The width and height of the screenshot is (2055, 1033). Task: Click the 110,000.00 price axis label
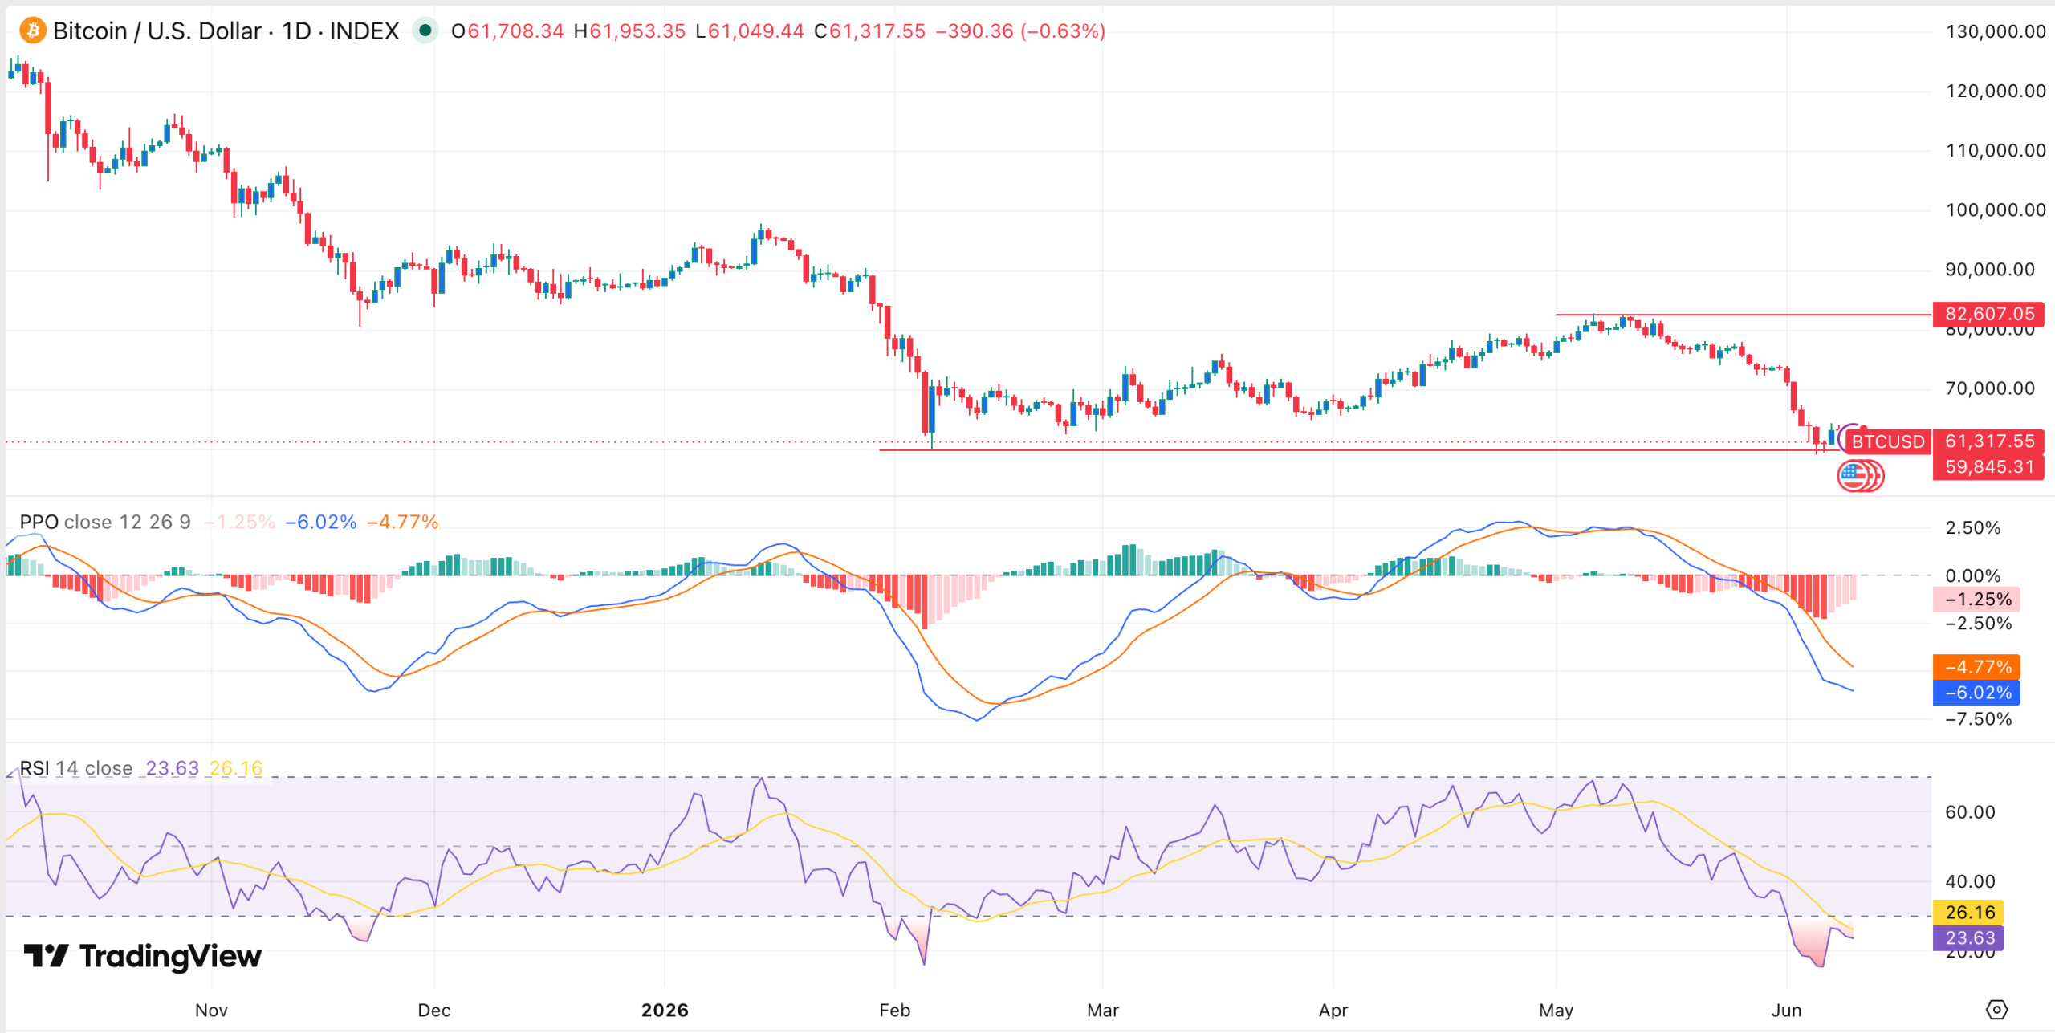[1996, 150]
